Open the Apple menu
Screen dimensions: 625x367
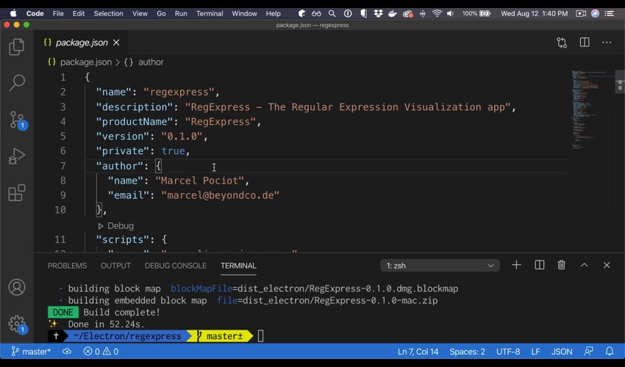pos(13,13)
